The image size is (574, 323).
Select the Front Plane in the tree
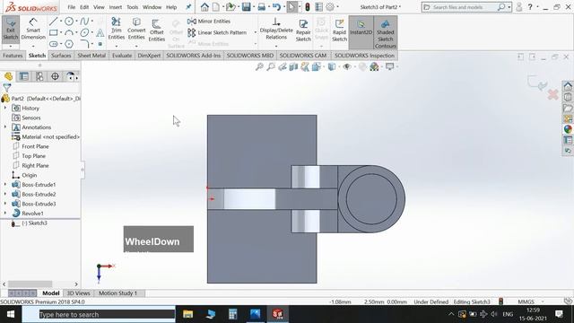click(x=35, y=146)
